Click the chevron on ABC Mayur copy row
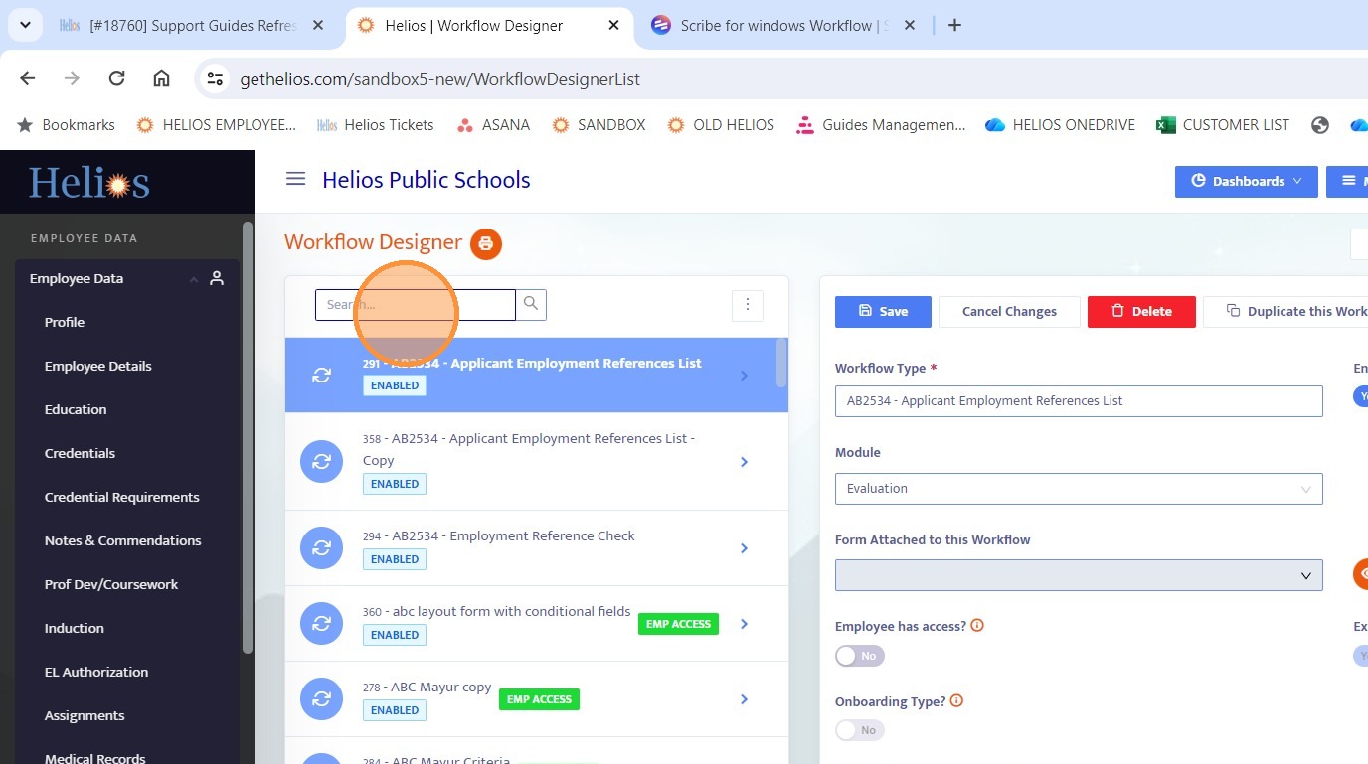1368x764 pixels. 744,699
